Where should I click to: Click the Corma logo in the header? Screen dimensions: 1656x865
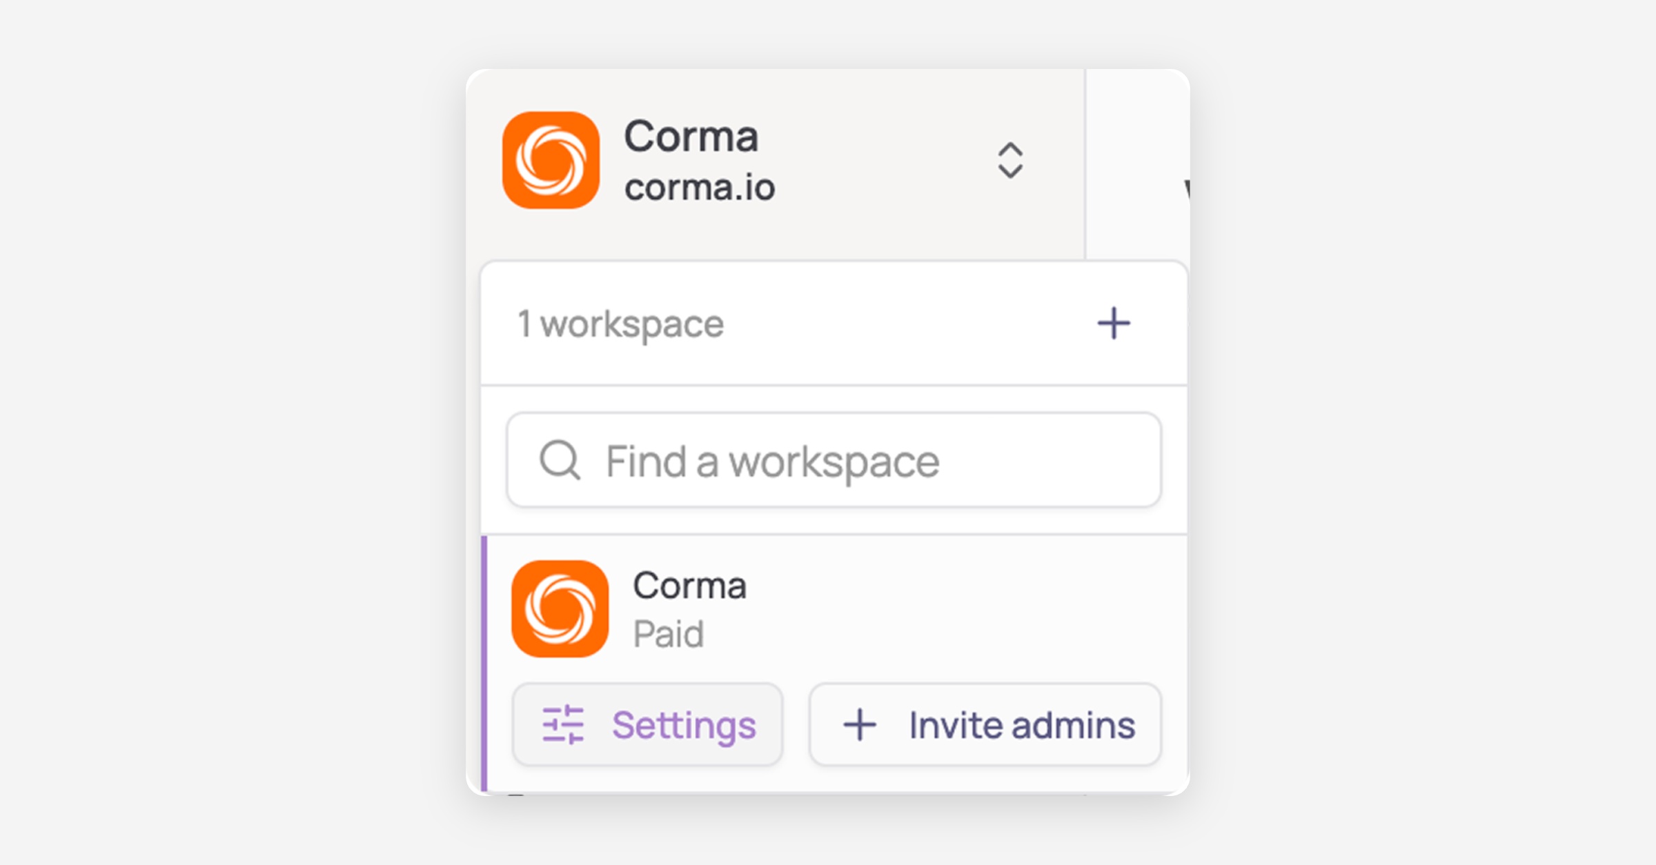tap(551, 160)
